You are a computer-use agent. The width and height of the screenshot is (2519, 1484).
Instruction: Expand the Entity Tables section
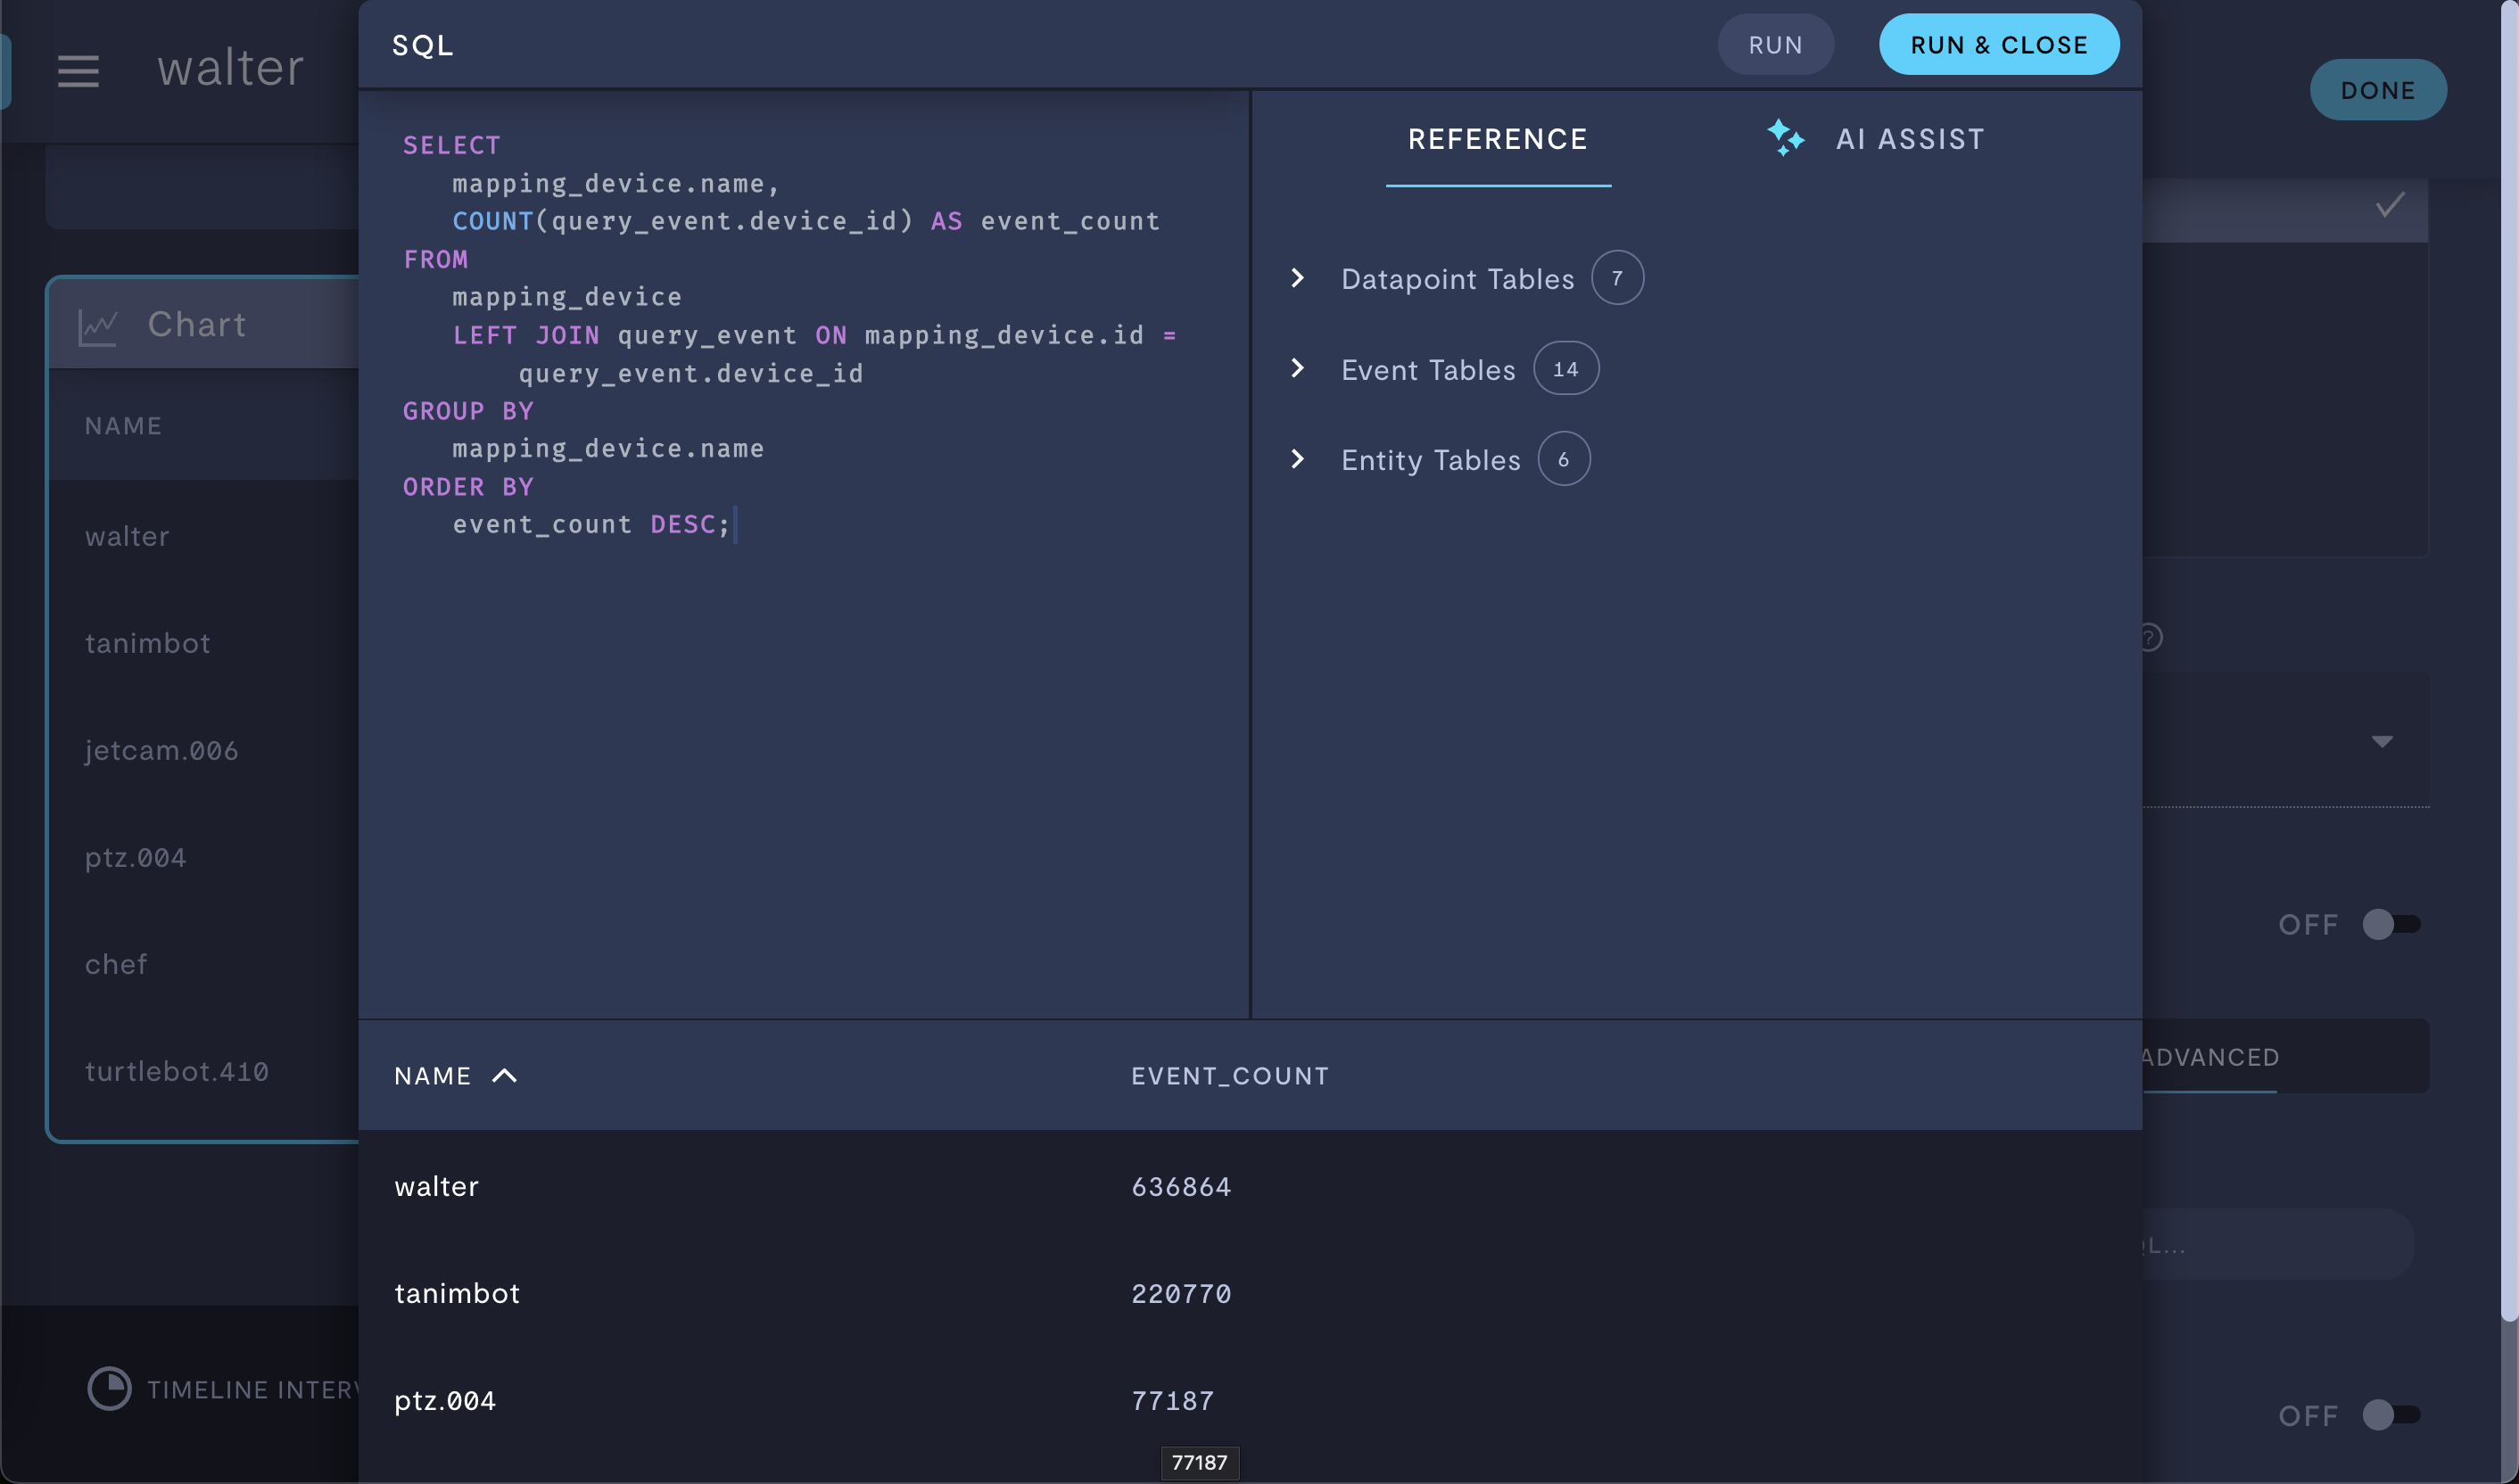[1301, 458]
